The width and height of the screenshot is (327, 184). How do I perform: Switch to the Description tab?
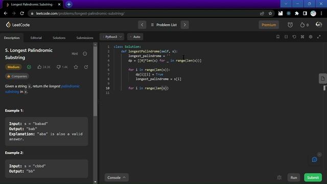(12, 38)
